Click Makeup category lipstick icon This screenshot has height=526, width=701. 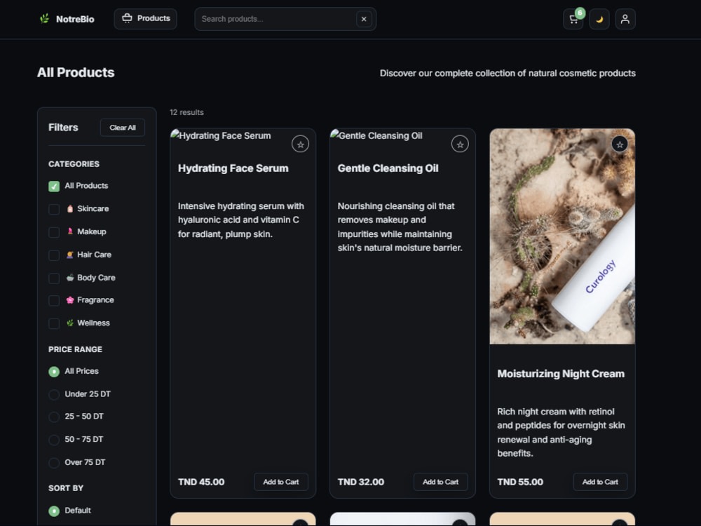click(69, 231)
